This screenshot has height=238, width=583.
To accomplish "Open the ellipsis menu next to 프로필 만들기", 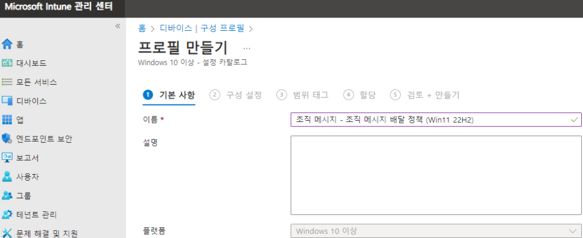I will pos(247,48).
